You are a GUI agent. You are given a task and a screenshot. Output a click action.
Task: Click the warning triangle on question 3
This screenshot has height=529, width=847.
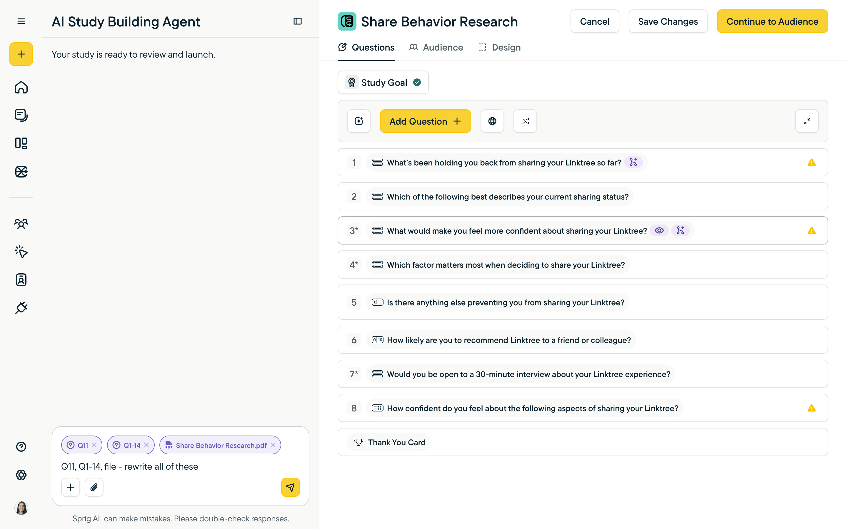(x=812, y=231)
